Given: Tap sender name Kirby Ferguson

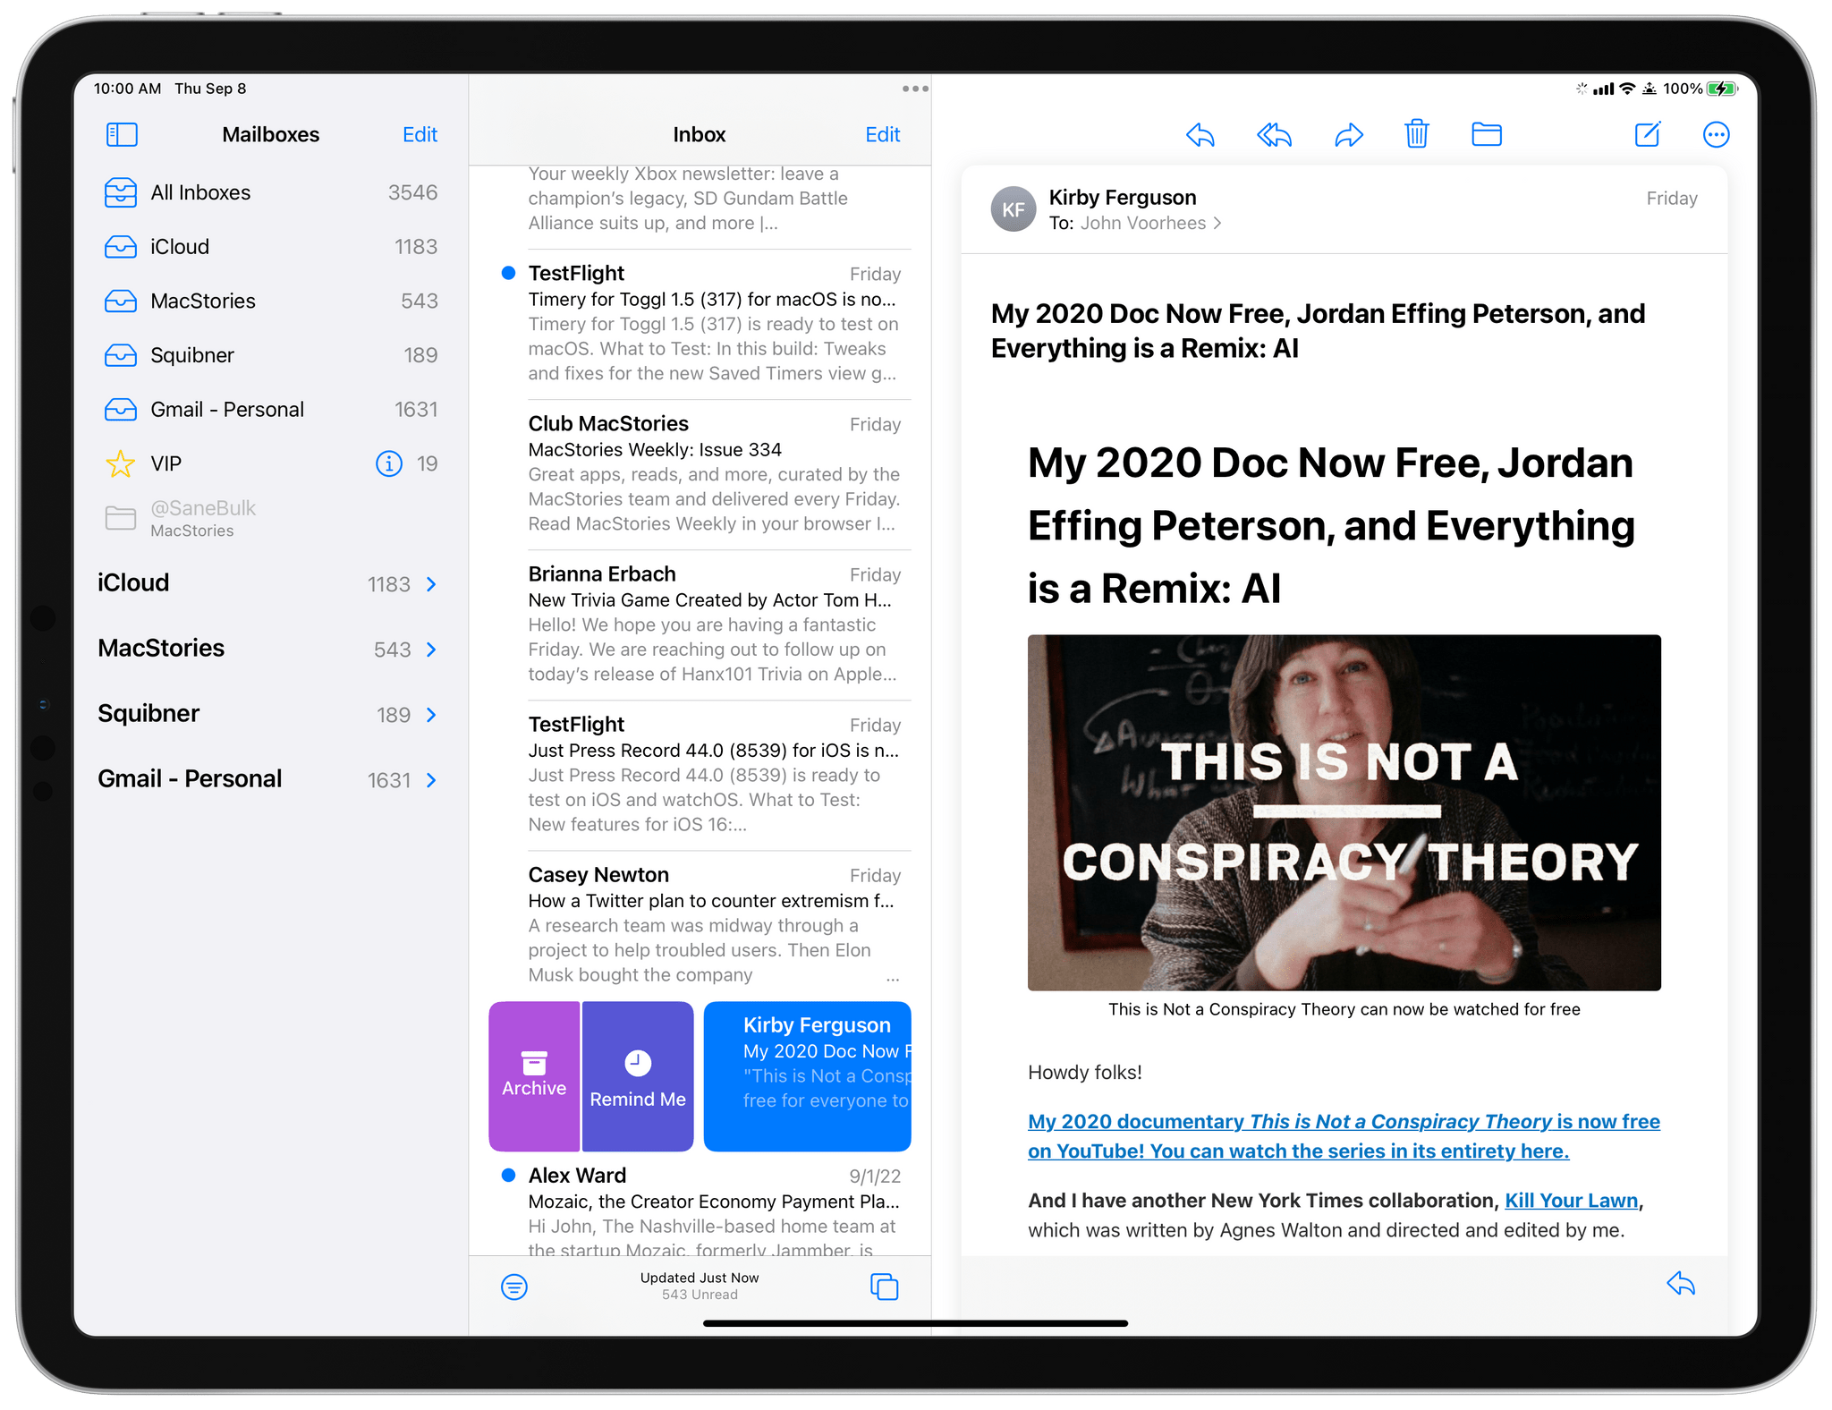Looking at the screenshot, I should coord(1122,197).
